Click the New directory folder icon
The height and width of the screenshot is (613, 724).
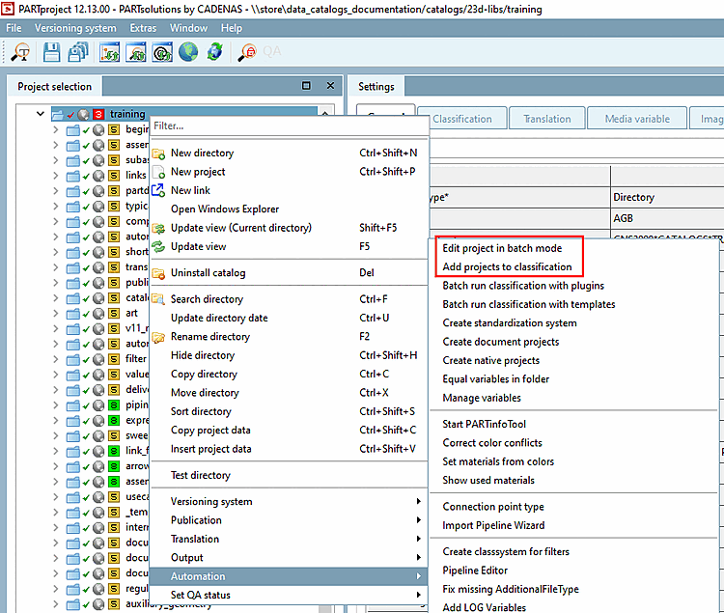pos(158,153)
